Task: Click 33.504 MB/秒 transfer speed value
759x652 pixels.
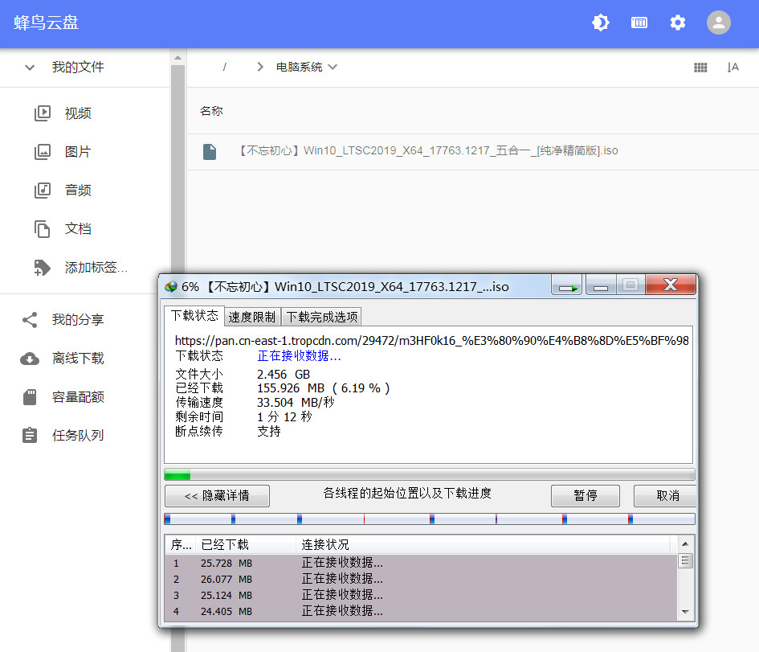Action: click(x=296, y=403)
